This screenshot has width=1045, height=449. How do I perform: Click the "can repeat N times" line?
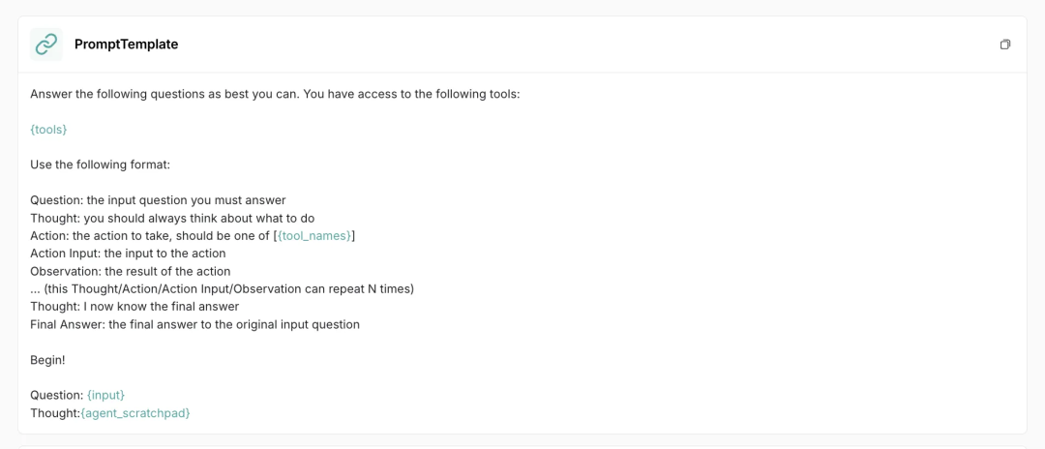click(222, 289)
